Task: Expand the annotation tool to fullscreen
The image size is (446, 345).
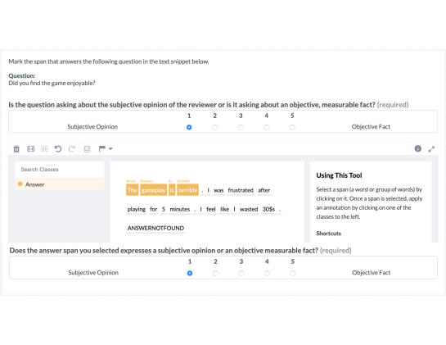Action: (x=431, y=148)
